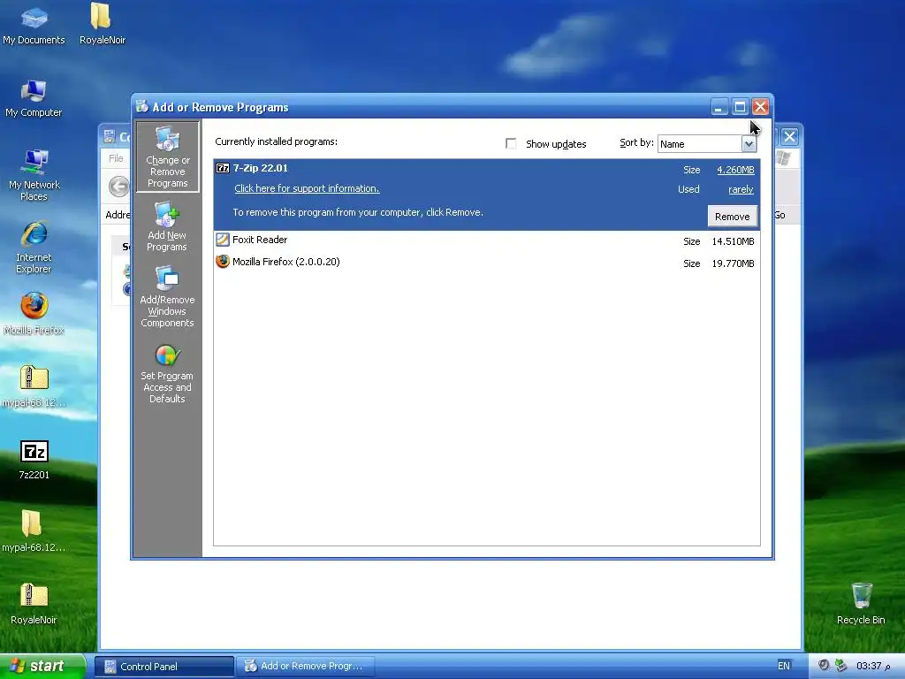The image size is (905, 679).
Task: Click the network tray icon beside the clock
Action: 841,665
